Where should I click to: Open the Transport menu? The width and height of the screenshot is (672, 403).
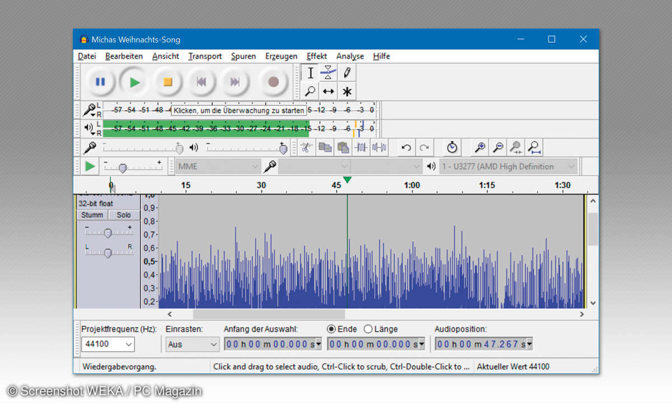point(205,56)
